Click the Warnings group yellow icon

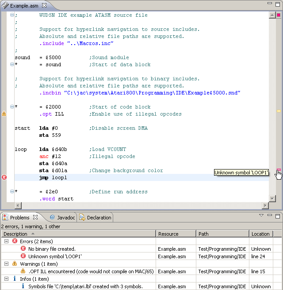point(15,264)
